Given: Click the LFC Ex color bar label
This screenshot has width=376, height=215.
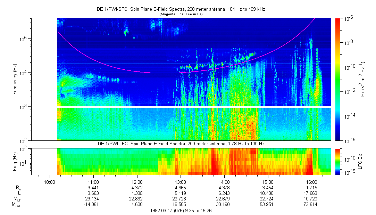Looking at the screenshot, I should point(362,161).
